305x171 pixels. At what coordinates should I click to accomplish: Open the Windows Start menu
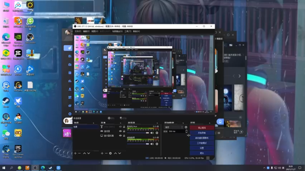[4, 168]
